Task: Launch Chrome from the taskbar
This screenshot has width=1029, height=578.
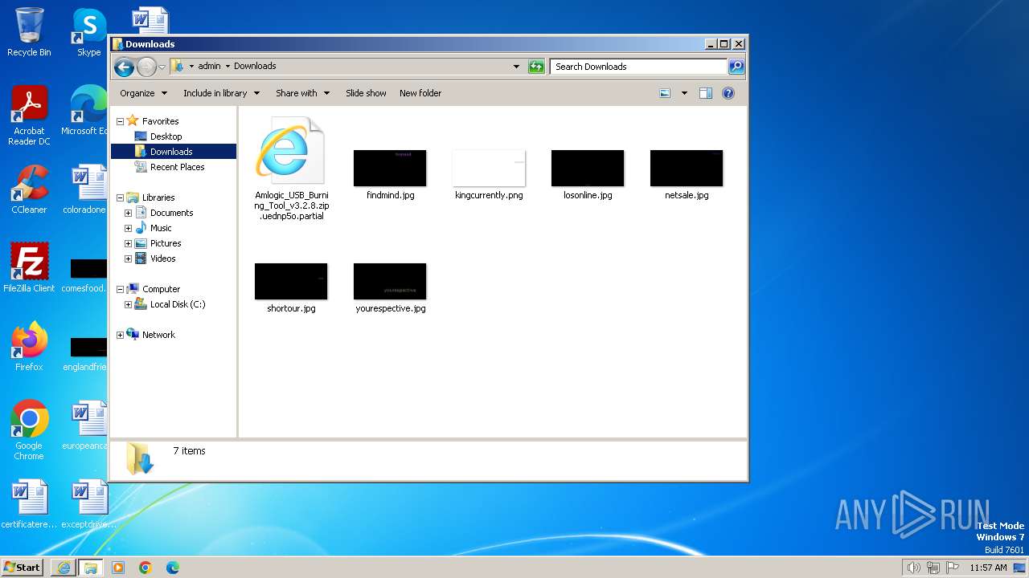Action: click(x=146, y=568)
